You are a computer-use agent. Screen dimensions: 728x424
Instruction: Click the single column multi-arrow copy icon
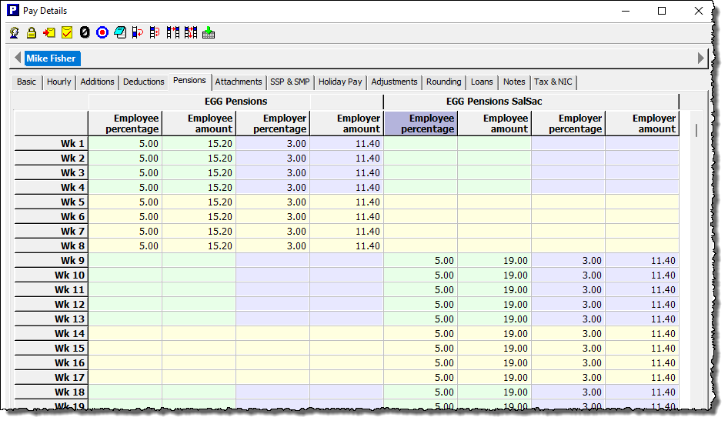click(x=155, y=33)
